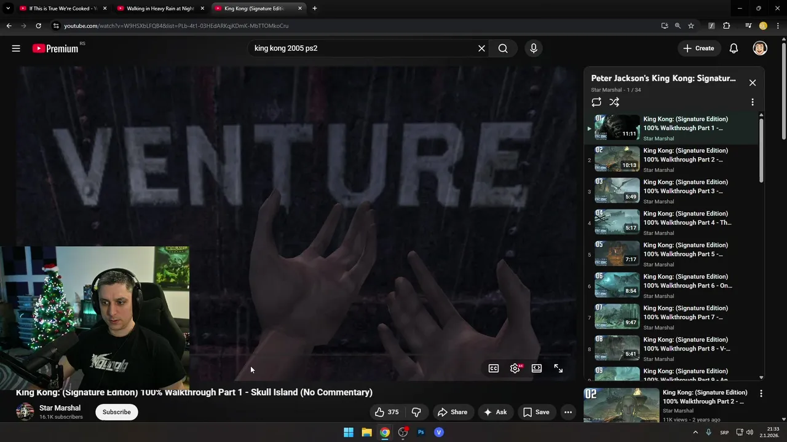Select current playlist item Walkthrough Part 1
The width and height of the screenshot is (787, 442).
click(x=673, y=128)
